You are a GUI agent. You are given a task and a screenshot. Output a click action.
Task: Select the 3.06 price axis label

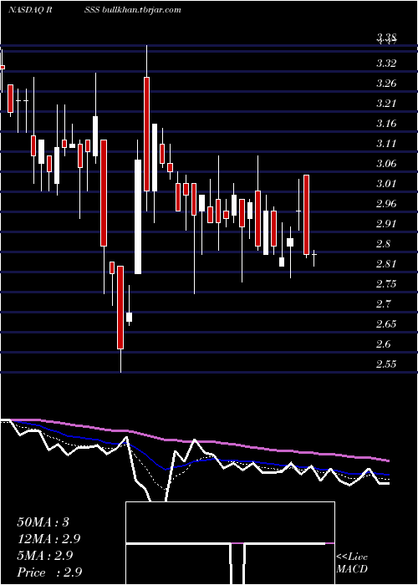(386, 164)
